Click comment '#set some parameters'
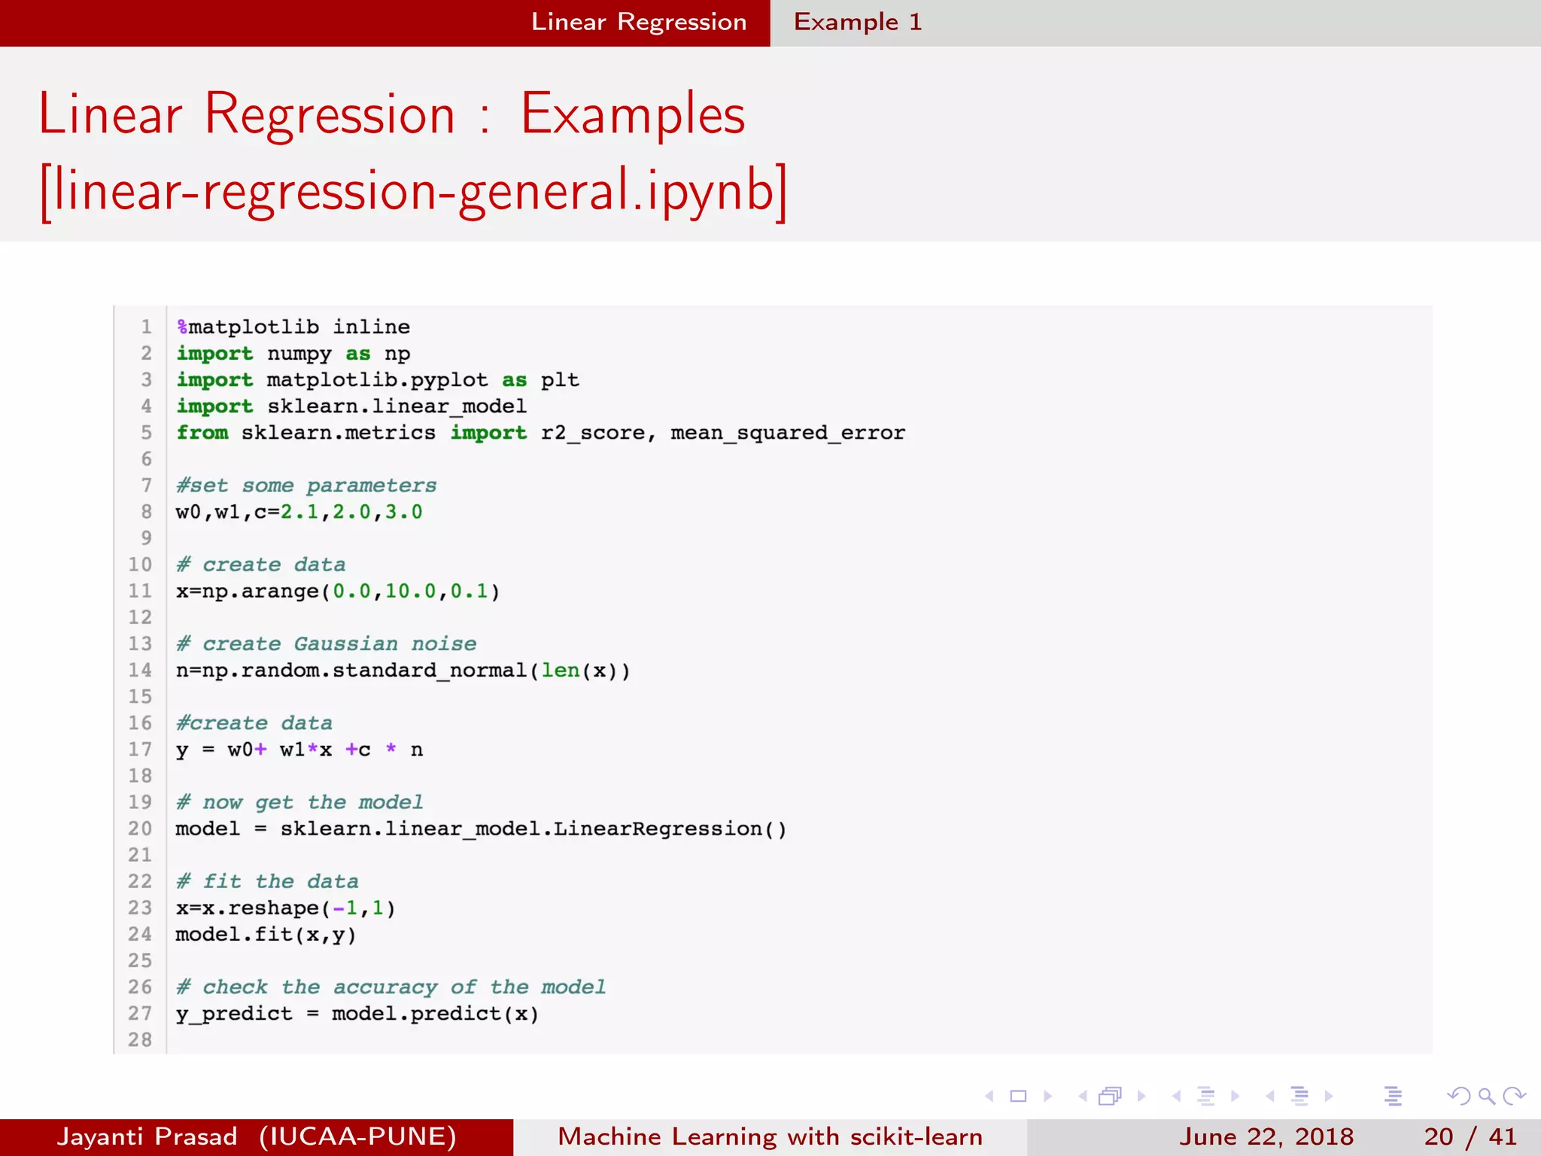The height and width of the screenshot is (1156, 1541). pos(306,485)
